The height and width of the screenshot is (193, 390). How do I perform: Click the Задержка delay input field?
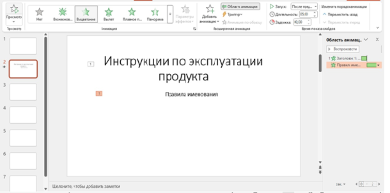click(300, 22)
